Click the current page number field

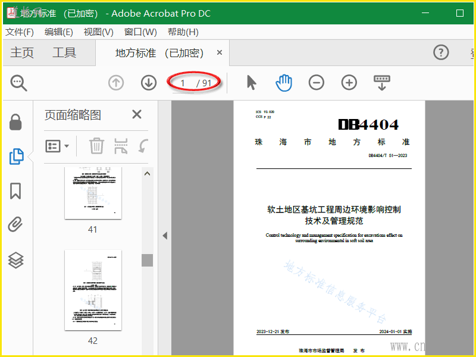pos(183,83)
